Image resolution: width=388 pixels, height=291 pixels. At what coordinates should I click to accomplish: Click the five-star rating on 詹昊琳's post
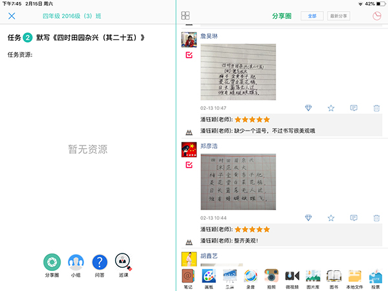pos(252,120)
